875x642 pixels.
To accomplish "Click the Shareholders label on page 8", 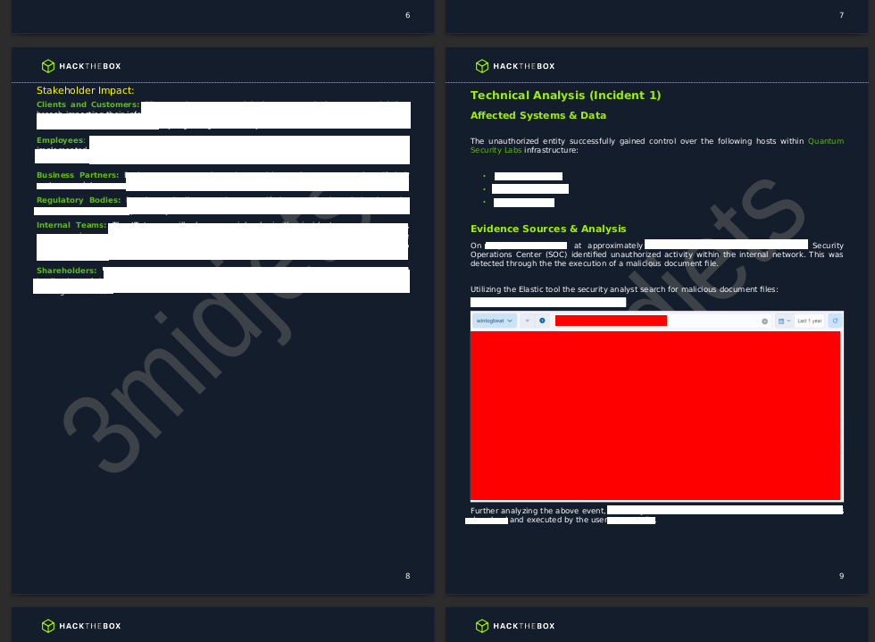I will 66,271.
